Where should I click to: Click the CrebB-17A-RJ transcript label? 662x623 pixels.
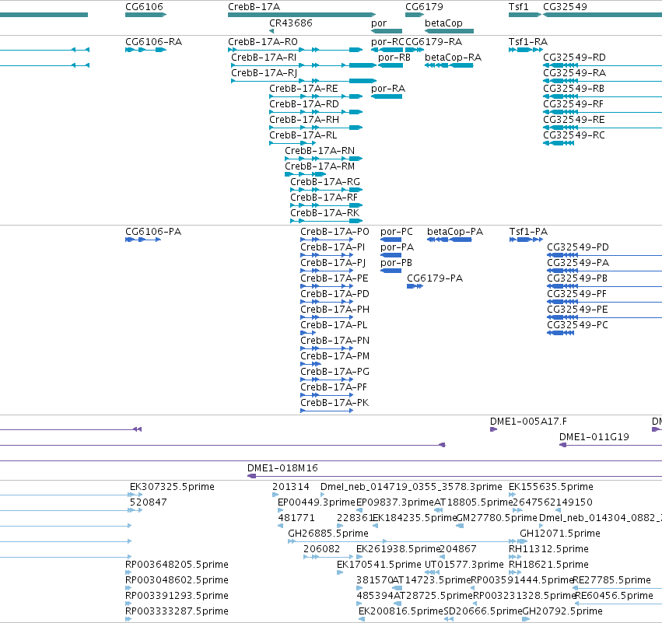tap(264, 73)
